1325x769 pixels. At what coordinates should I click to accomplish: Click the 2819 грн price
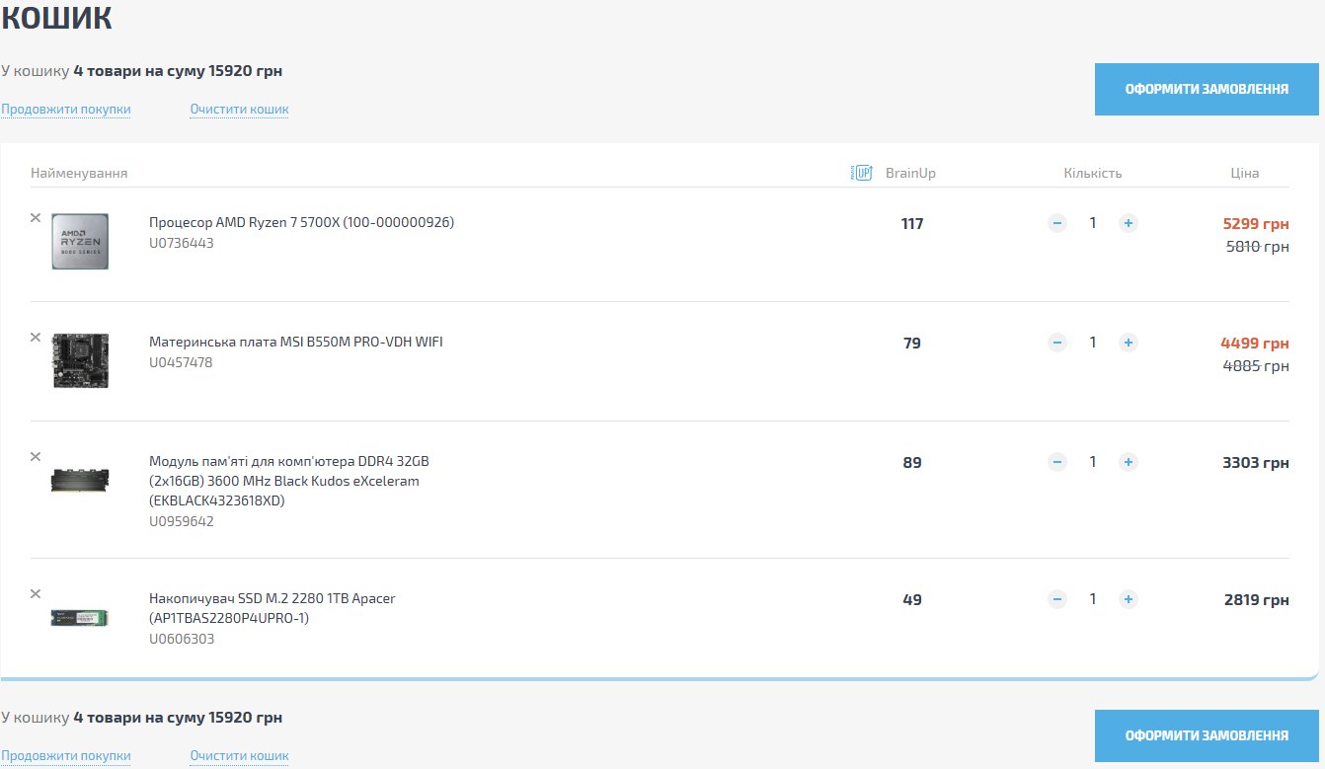(x=1257, y=599)
